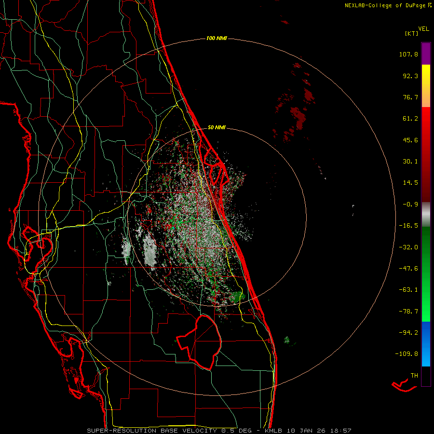Viewport: 434px width, 434px height.
Task: Click the small logo icon beside DuPage
Action: click(429, 5)
